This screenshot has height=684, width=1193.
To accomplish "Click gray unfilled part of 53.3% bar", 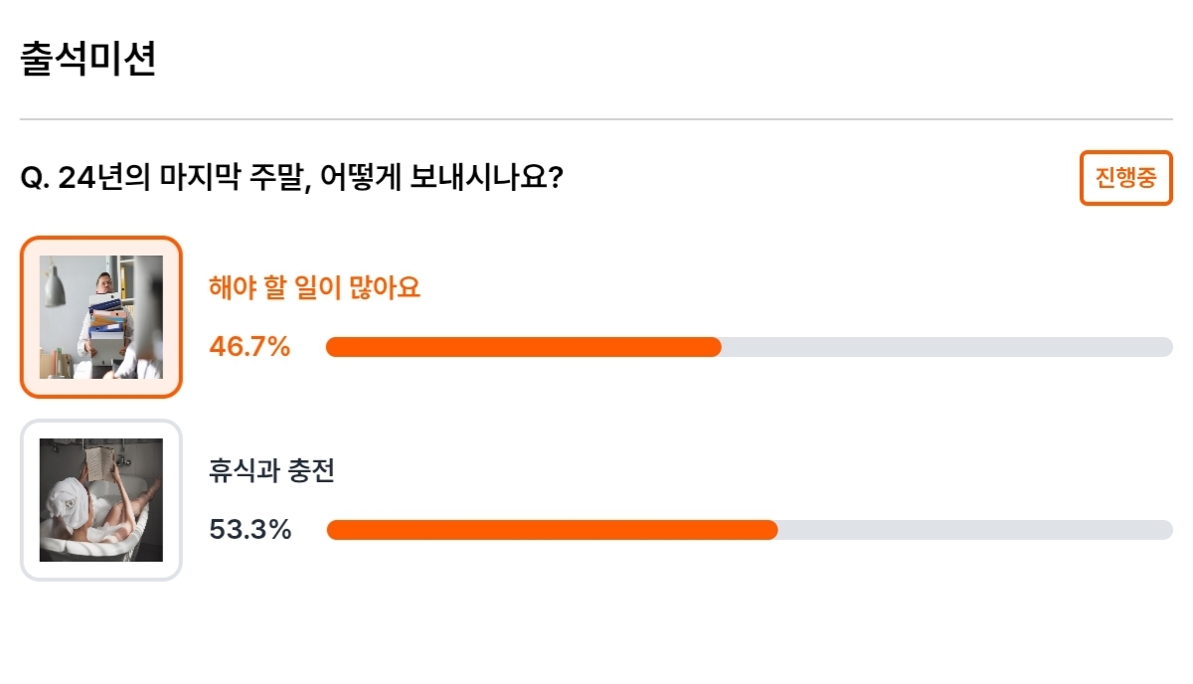I will click(x=975, y=530).
